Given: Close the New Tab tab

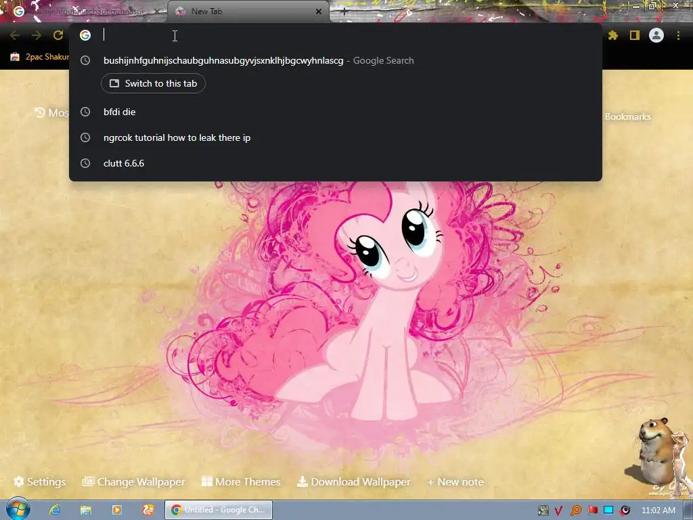Looking at the screenshot, I should [x=319, y=12].
